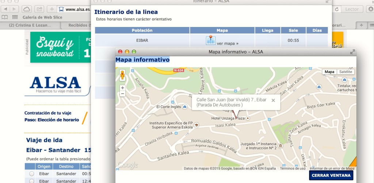Click the Lector reader button
Viewport: 374px width, 183px height.
(352, 9)
